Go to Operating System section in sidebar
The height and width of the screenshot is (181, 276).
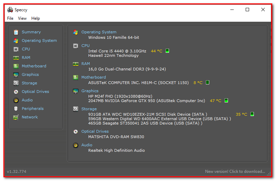tap(39, 40)
